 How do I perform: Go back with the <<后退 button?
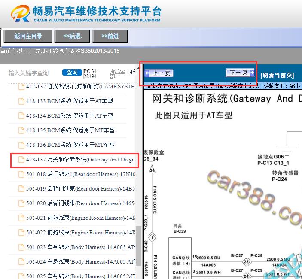(x=73, y=36)
